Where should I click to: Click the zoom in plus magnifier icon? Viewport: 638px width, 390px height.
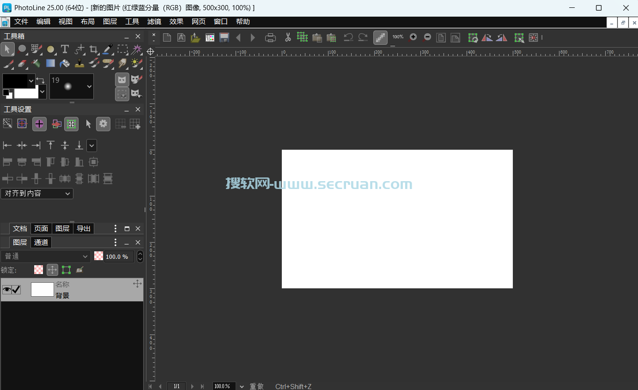pyautogui.click(x=413, y=37)
